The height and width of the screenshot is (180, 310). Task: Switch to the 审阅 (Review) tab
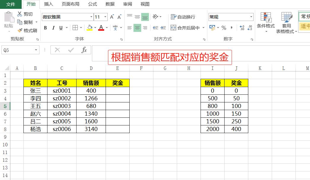point(128,4)
